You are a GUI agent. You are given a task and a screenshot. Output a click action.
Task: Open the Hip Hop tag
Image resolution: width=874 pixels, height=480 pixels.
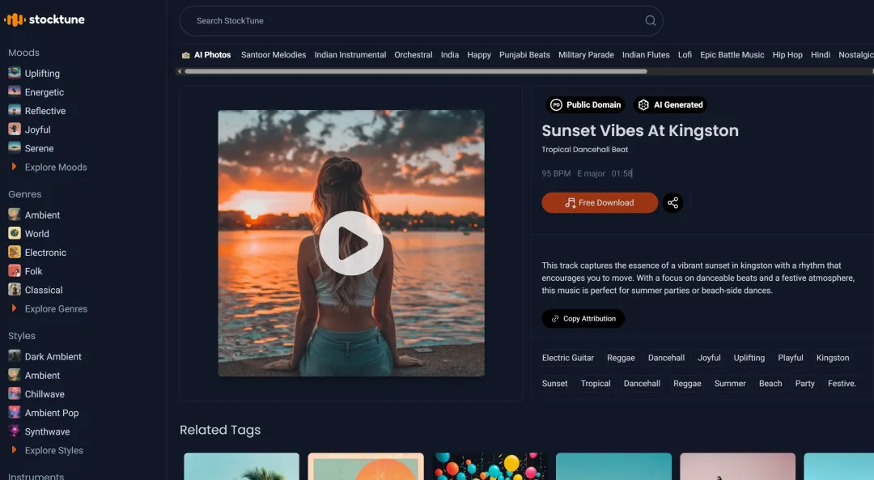point(787,54)
